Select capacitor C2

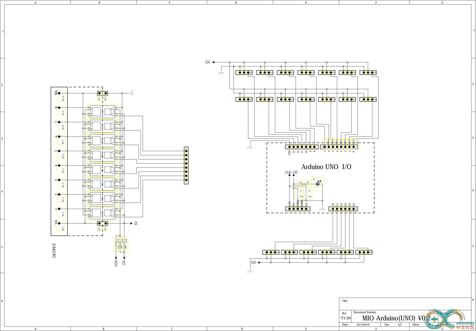(306, 194)
